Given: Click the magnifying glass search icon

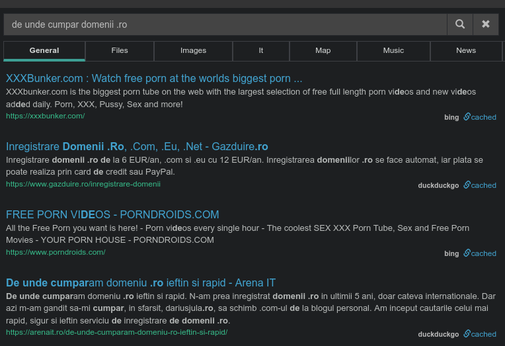Looking at the screenshot, I should click(460, 24).
